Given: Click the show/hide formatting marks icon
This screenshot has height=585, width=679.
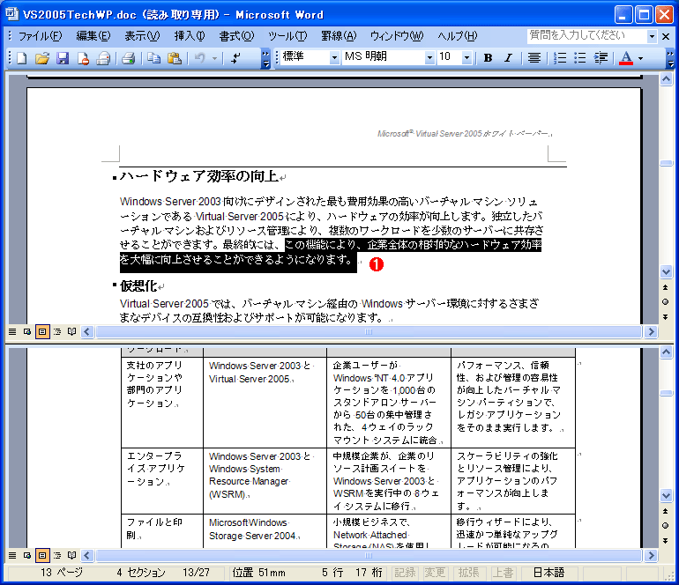Looking at the screenshot, I should [x=236, y=57].
